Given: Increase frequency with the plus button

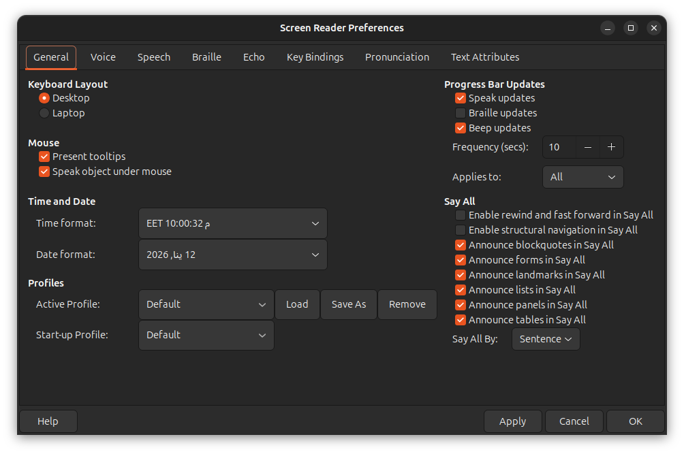Looking at the screenshot, I should coord(611,147).
